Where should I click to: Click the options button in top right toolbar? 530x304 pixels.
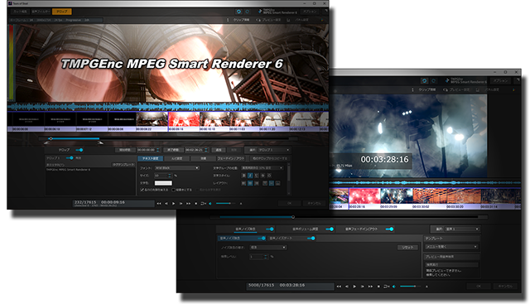click(310, 12)
